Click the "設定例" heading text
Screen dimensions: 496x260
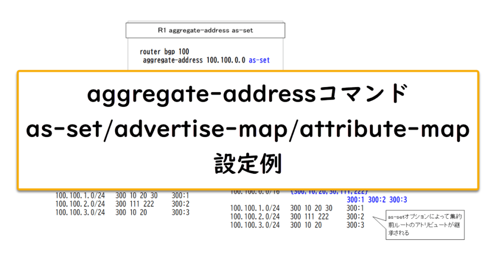tap(248, 164)
